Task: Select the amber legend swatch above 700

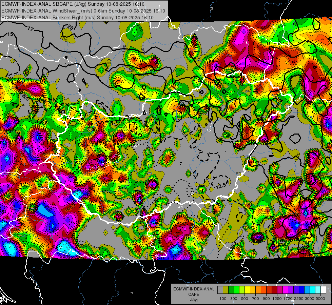Action: (x=253, y=290)
